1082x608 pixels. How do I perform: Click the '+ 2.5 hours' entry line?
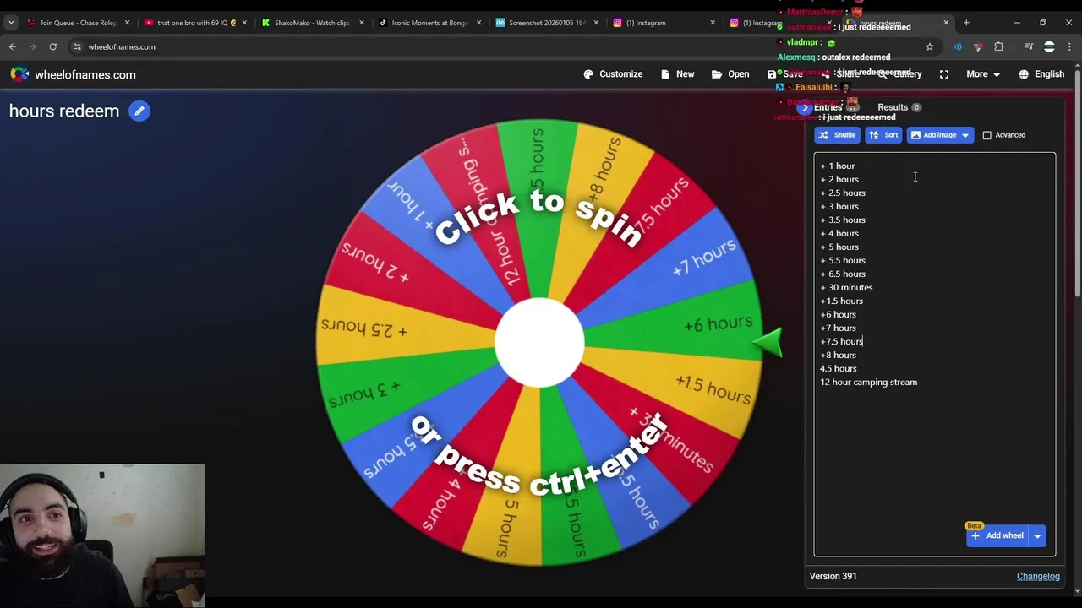[x=843, y=193]
